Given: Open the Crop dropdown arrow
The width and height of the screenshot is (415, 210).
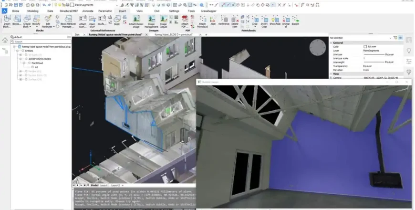Looking at the screenshot, I should tap(255, 26).
